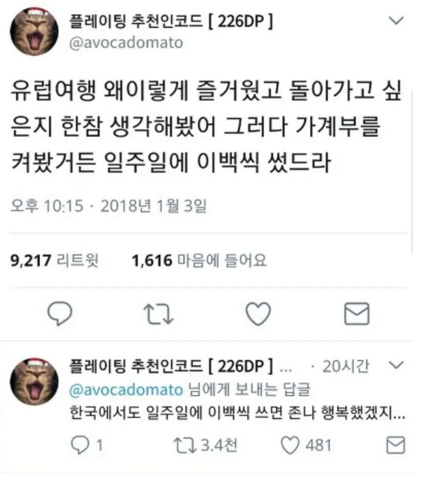Open the cat avatar on the reply tweet

[x=34, y=381]
